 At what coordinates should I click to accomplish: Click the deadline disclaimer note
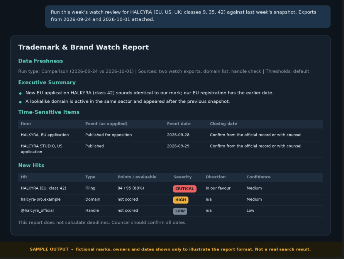pos(102,223)
